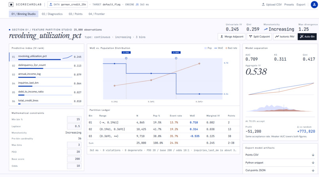Click the Max bins input field
This screenshot has height=177, width=319.
74,145
